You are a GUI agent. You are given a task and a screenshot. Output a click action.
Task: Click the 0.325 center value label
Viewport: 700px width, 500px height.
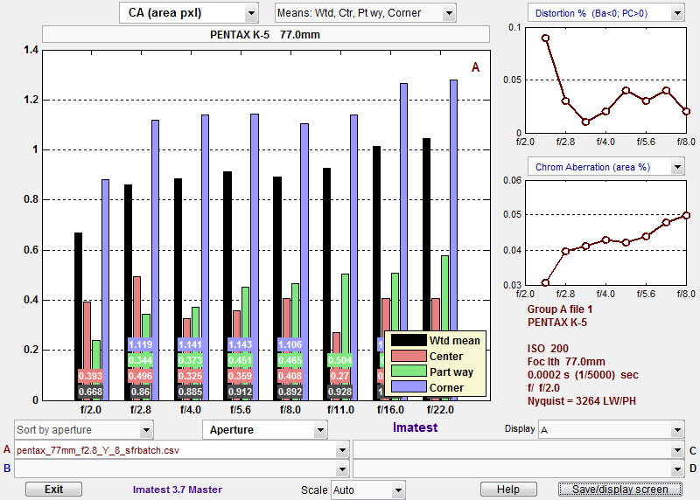tap(190, 376)
